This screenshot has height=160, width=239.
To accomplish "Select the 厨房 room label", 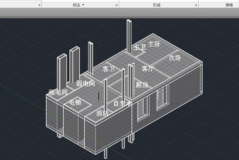I will pyautogui.click(x=142, y=85).
